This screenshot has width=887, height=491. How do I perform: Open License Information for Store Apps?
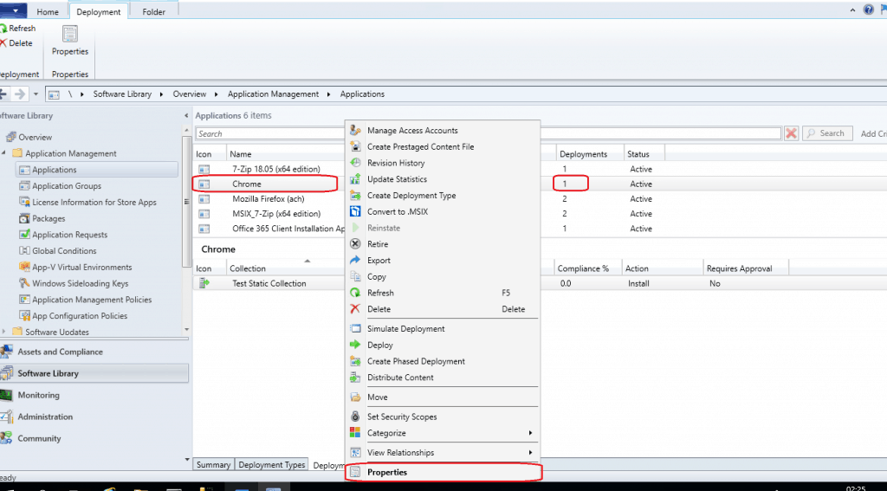[94, 203]
